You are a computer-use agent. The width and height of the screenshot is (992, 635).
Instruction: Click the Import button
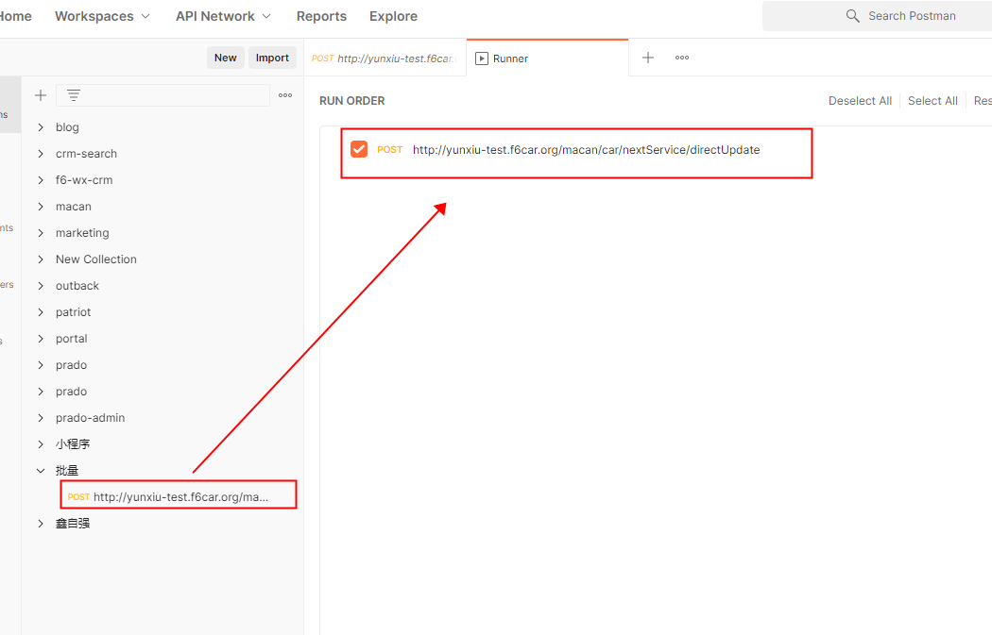tap(272, 58)
